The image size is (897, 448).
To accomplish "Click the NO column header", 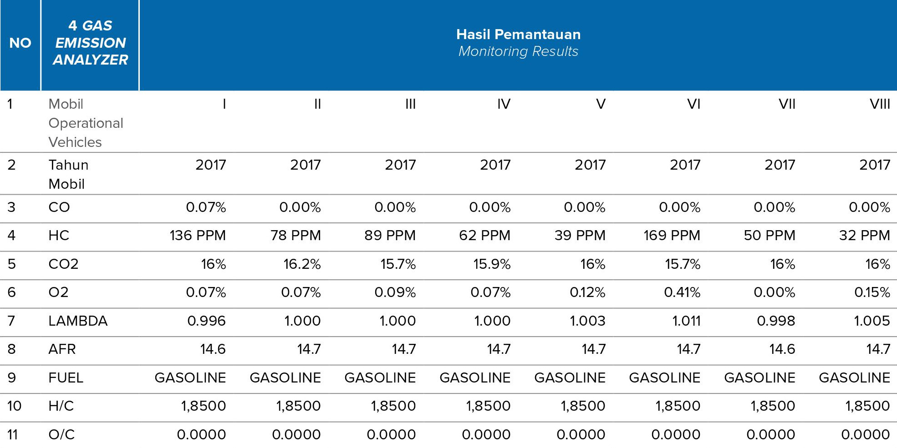I will click(20, 43).
